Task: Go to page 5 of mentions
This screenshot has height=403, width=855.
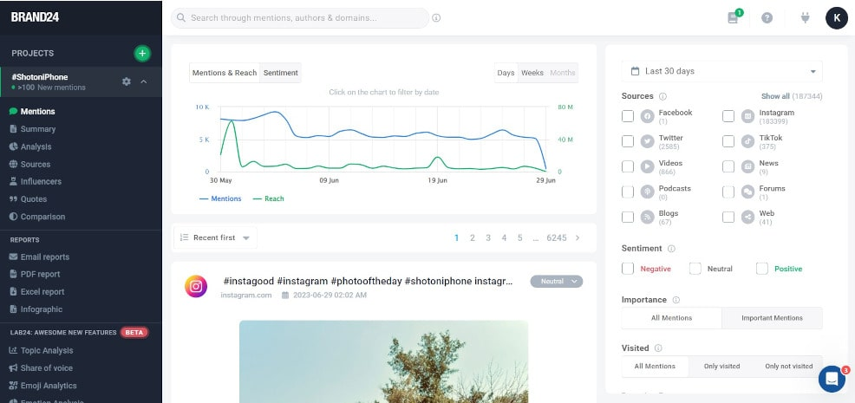Action: [x=519, y=237]
